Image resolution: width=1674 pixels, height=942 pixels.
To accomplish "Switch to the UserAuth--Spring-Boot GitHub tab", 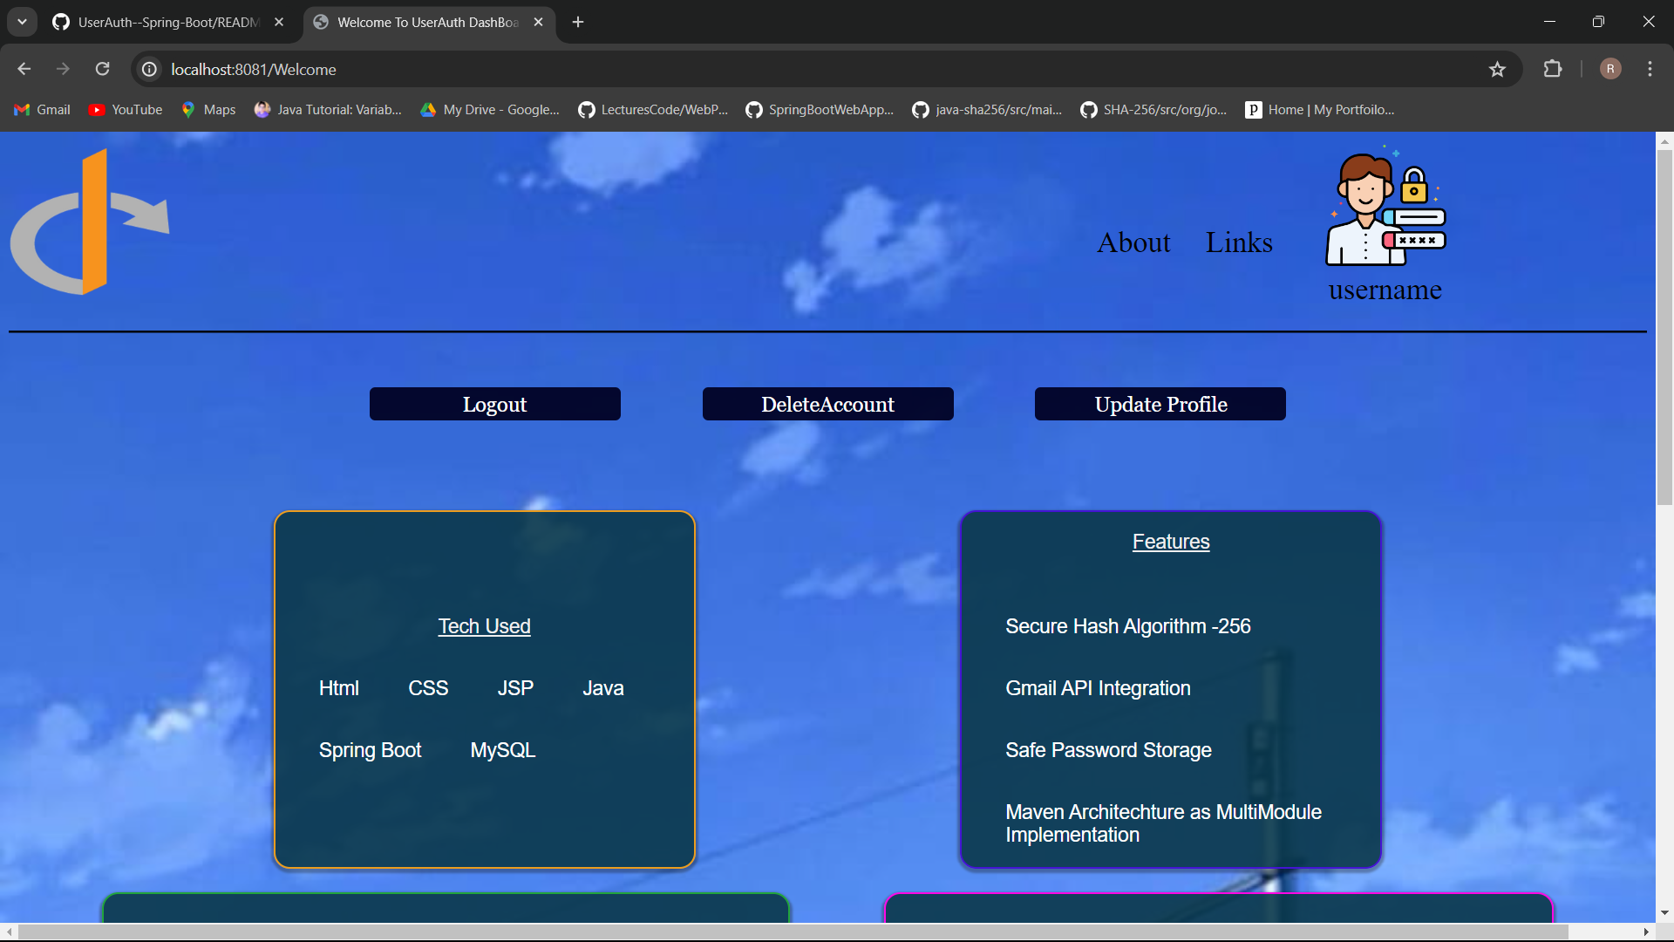I will click(166, 22).
